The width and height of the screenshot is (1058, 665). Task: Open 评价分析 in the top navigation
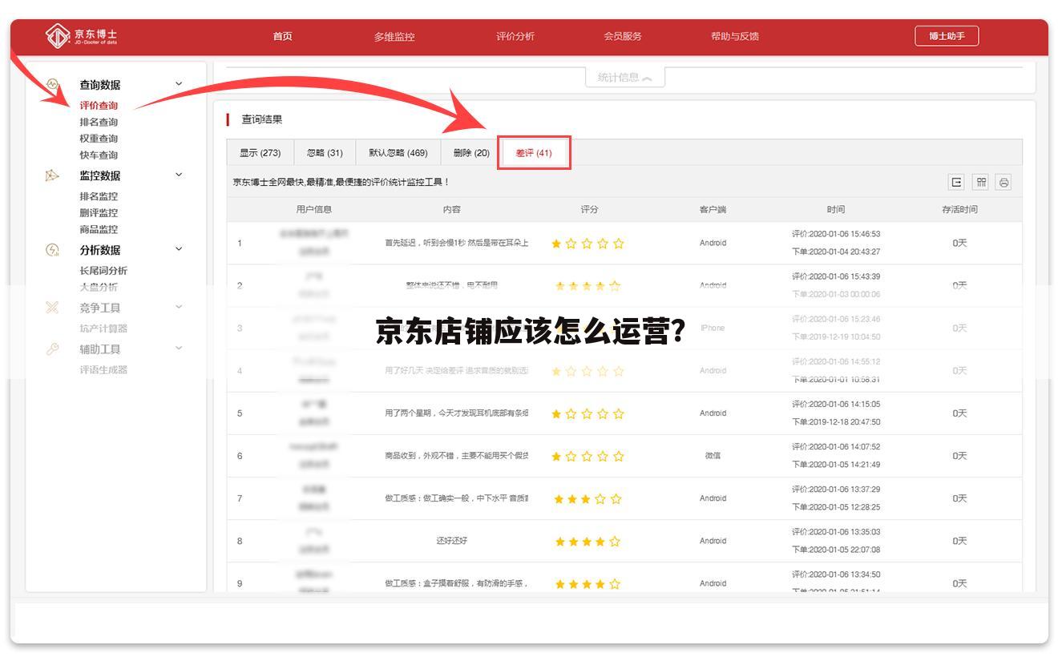[x=515, y=36]
